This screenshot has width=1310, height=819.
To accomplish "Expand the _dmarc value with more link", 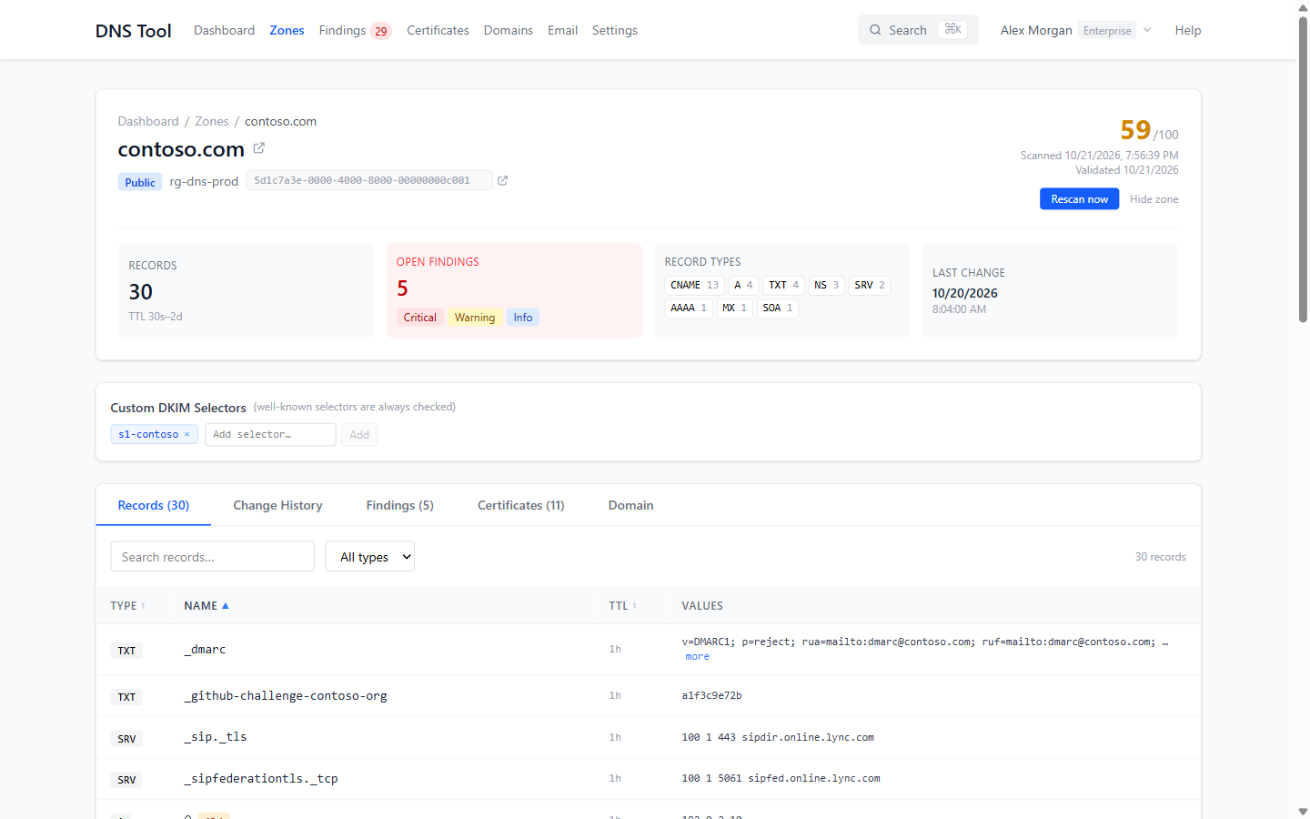I will (x=698, y=657).
